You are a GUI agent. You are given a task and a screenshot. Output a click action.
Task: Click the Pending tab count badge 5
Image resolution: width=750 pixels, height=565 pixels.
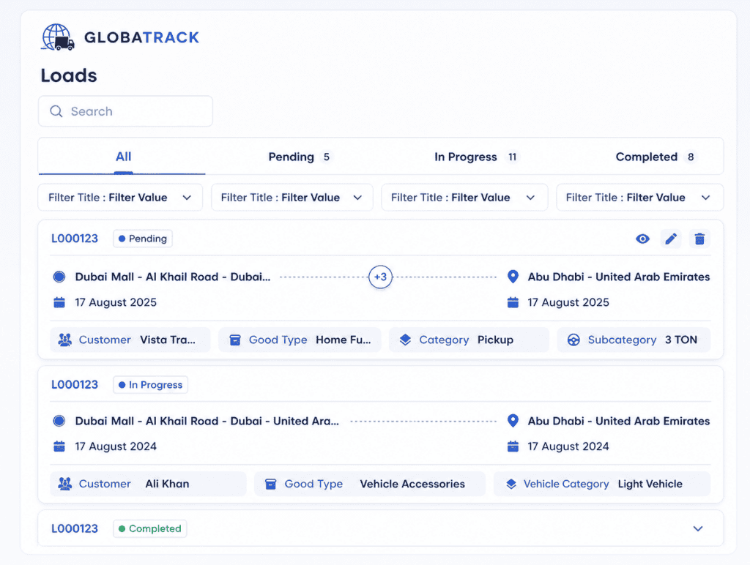pos(326,157)
